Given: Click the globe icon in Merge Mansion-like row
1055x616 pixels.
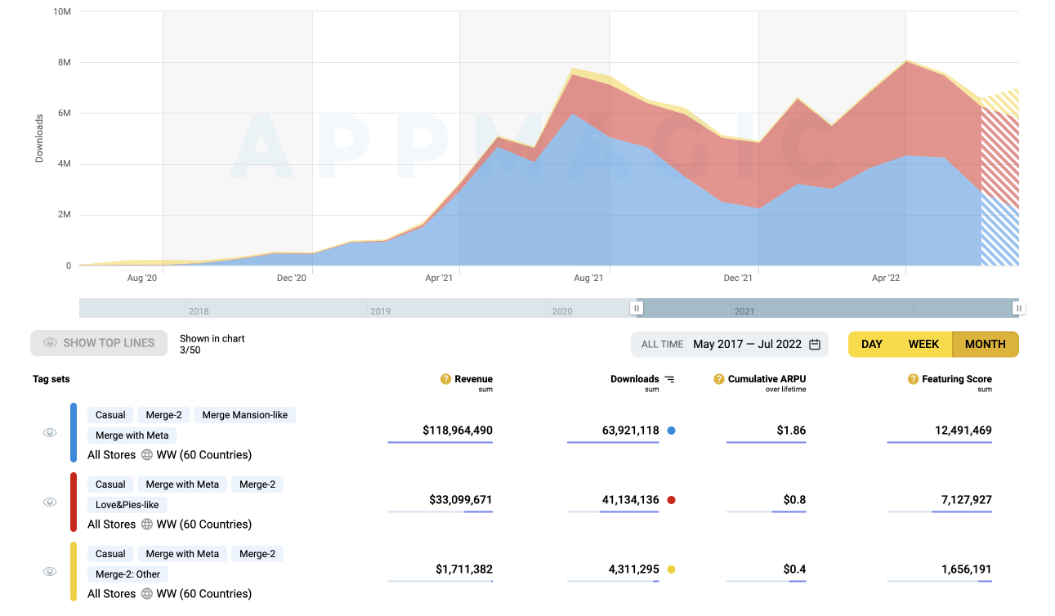Looking at the screenshot, I should click(147, 455).
